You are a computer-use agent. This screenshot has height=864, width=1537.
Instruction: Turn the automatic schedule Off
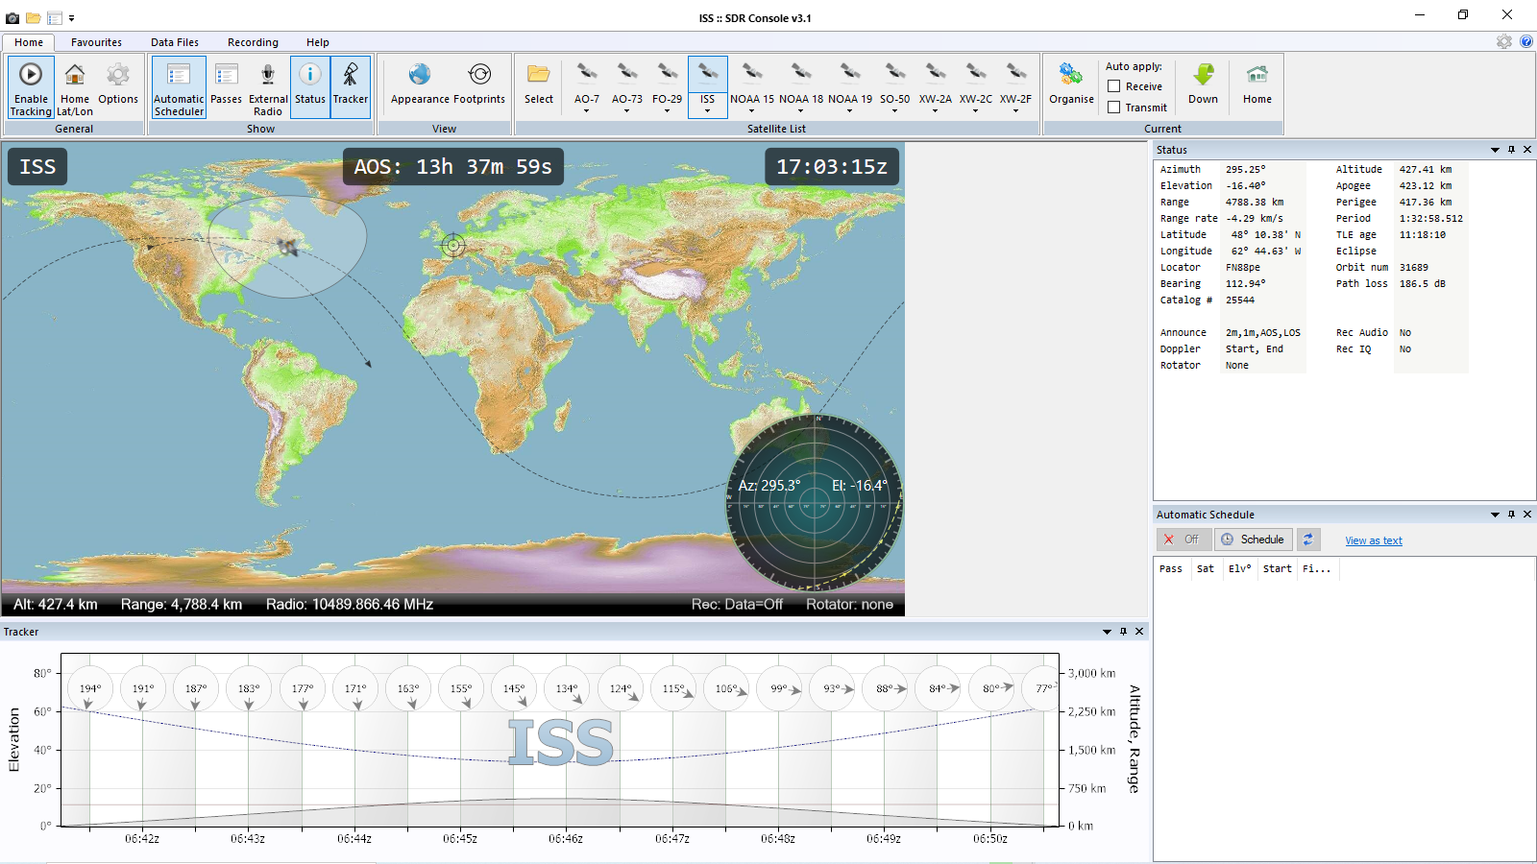[1183, 540]
